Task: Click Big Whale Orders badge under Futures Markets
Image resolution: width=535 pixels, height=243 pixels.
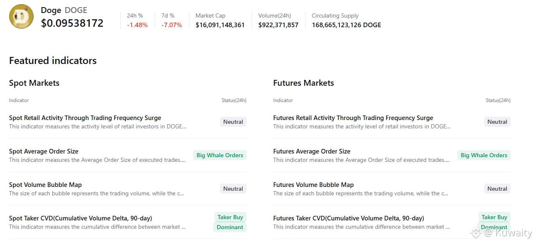Action: point(484,155)
